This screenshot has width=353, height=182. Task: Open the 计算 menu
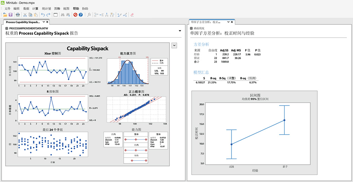pos(35,8)
